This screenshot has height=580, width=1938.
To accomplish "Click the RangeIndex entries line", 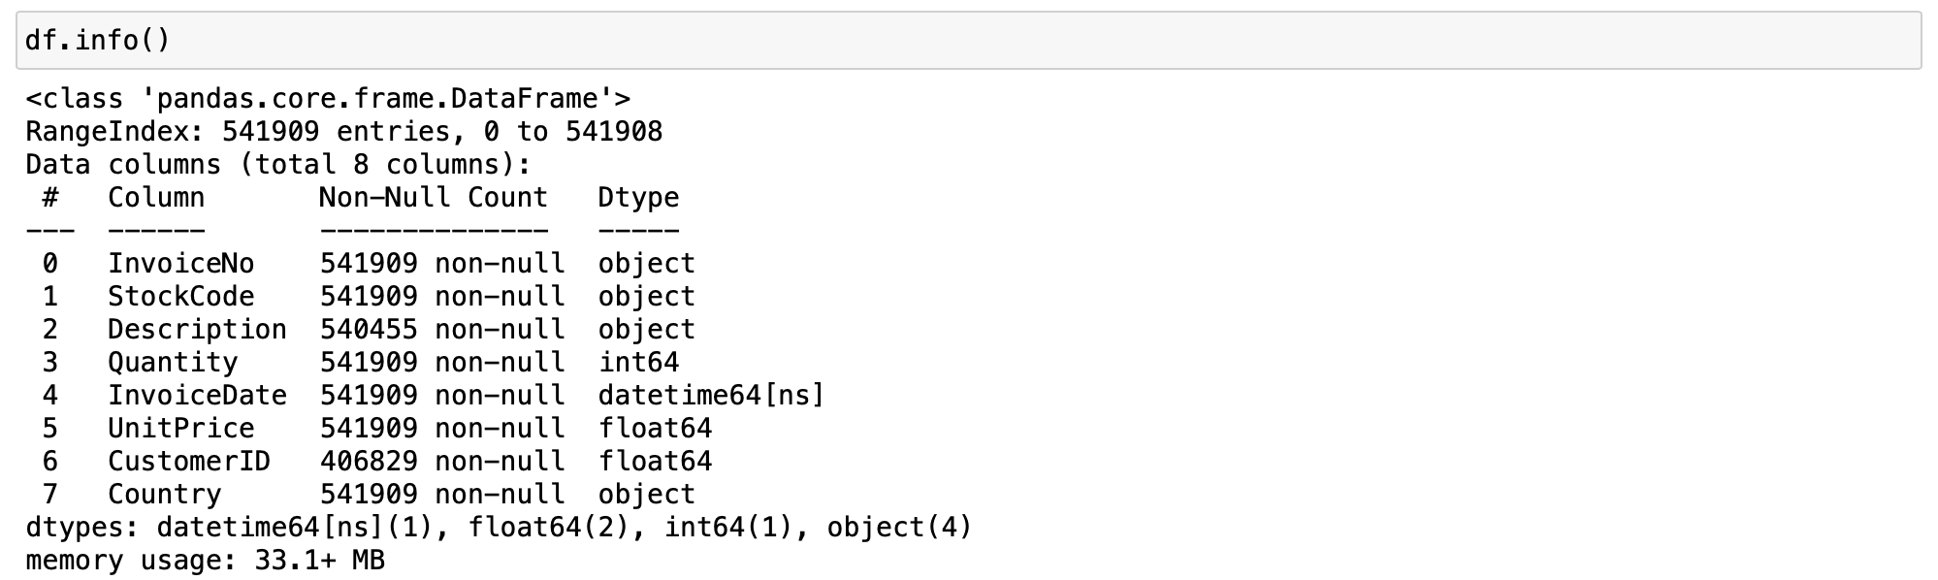I will click(344, 132).
